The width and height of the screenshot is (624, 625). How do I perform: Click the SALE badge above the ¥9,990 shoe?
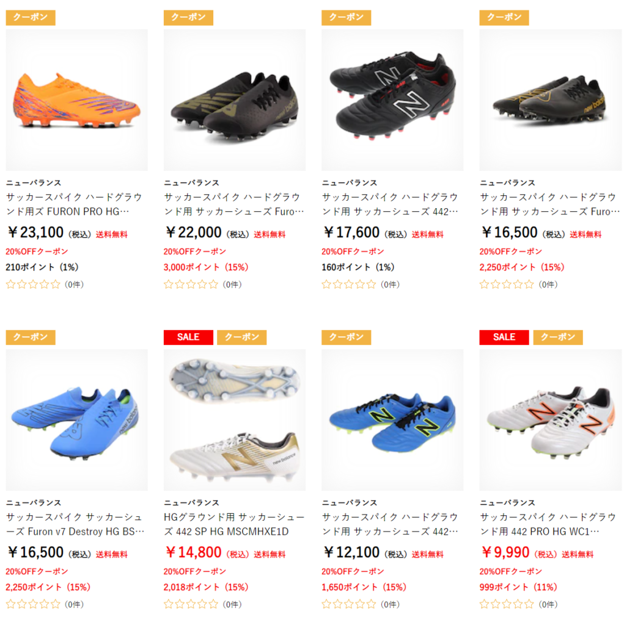pos(504,337)
